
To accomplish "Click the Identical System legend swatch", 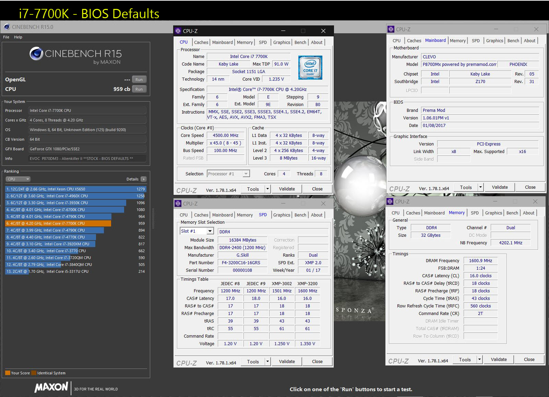I will [34, 373].
